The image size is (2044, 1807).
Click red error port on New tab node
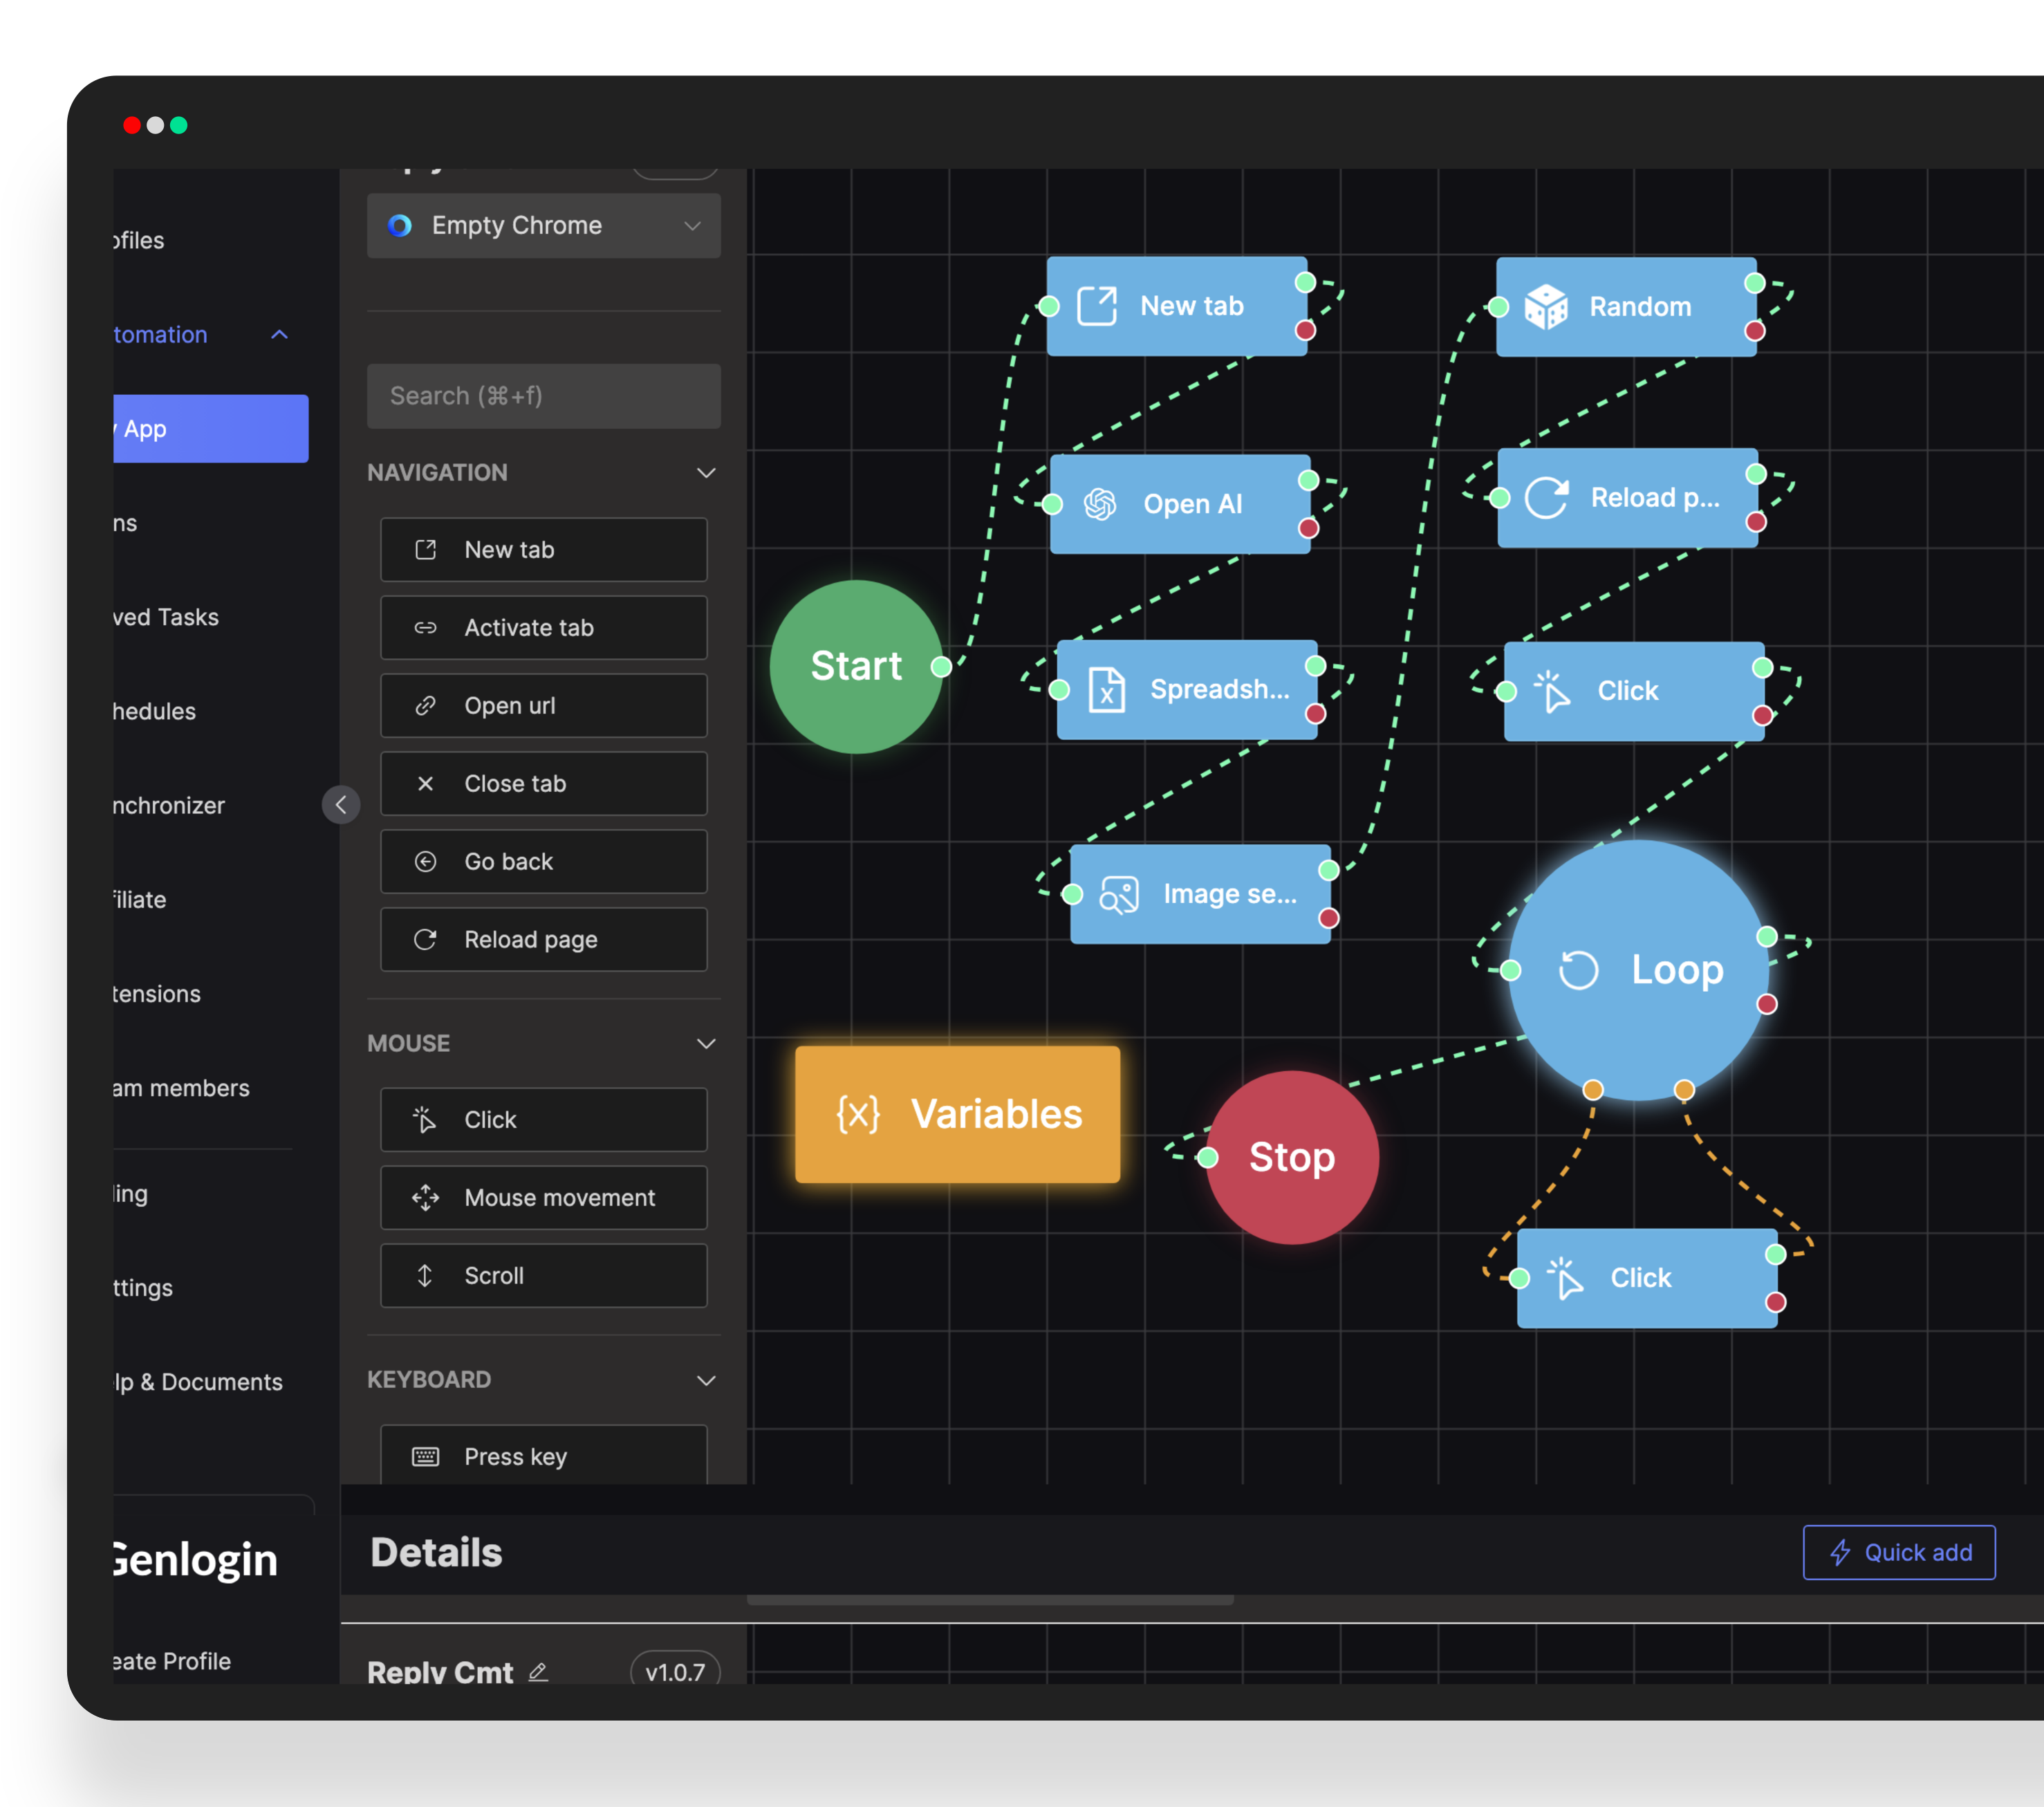(1305, 331)
